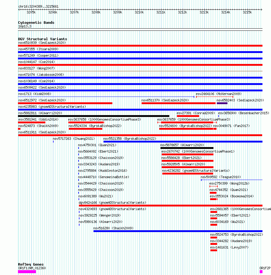The image size is (271, 275).
Task: Click bar under esv3637658 (1000GenomesConsortiumPhase3)
Action: pos(86,122)
